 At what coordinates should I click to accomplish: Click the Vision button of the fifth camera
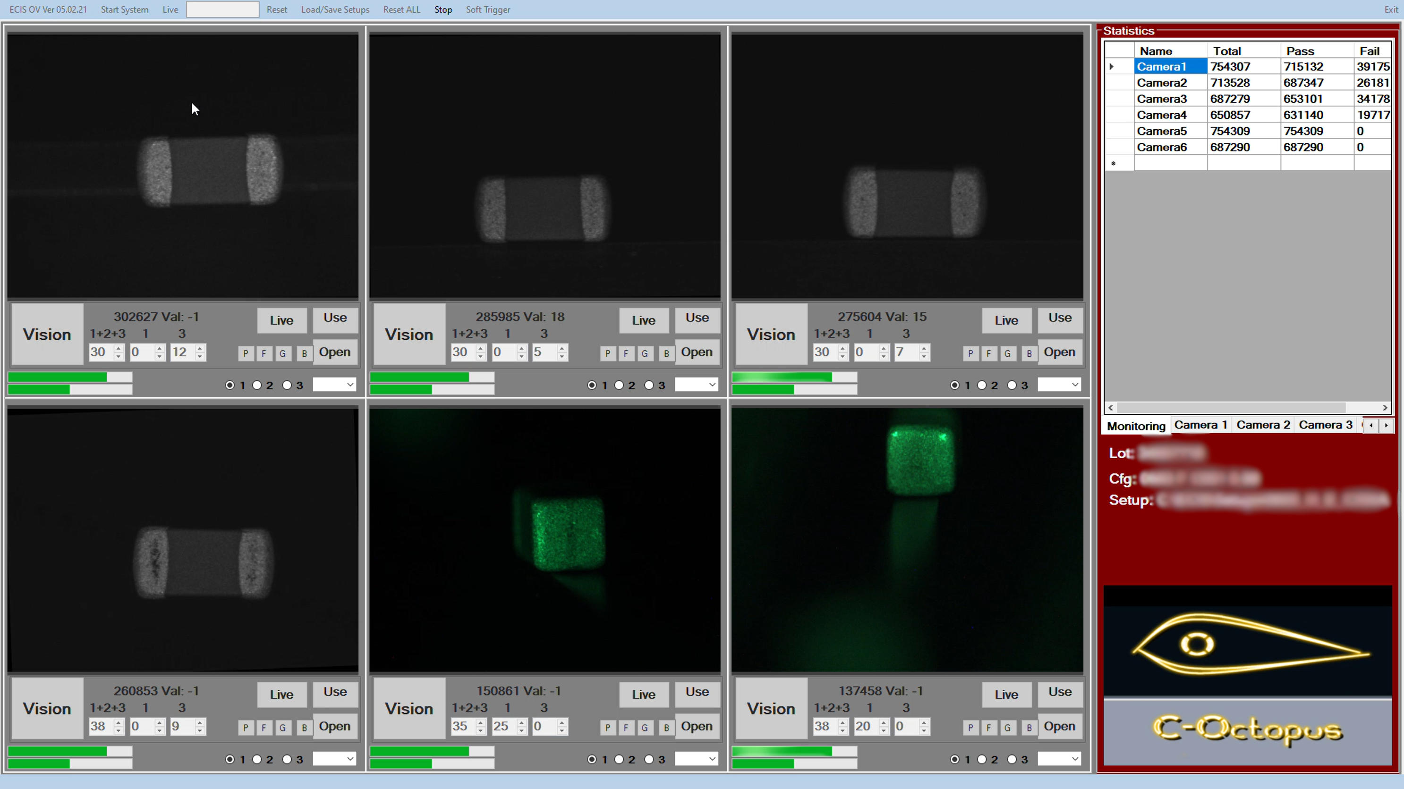[409, 708]
